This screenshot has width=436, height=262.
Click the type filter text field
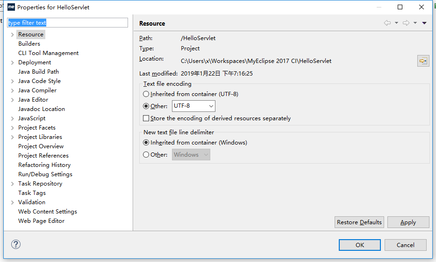[68, 23]
